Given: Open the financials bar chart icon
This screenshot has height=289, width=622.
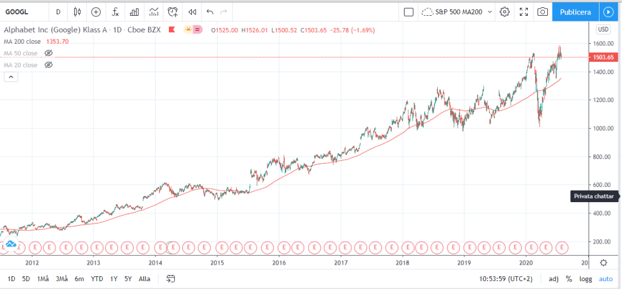Looking at the screenshot, I should tap(134, 12).
